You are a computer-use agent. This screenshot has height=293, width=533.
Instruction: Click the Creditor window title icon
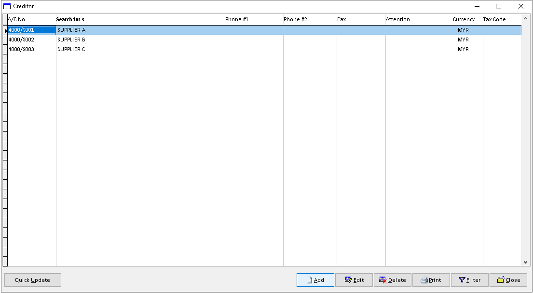coord(7,6)
